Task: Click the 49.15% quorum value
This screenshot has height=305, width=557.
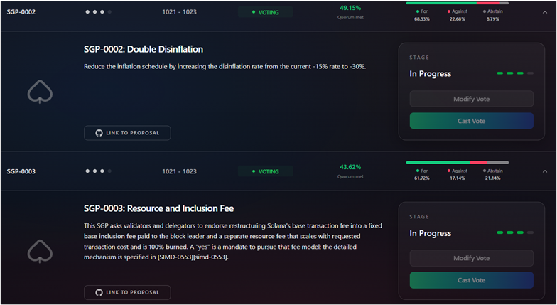Action: pos(350,8)
